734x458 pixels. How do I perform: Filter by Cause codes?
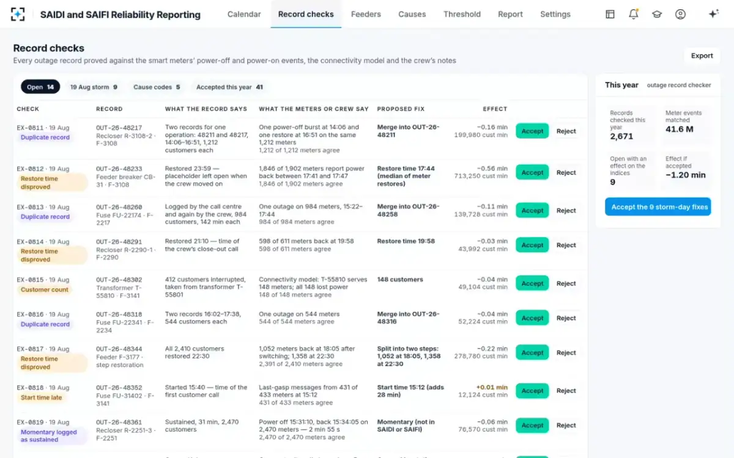(x=157, y=87)
